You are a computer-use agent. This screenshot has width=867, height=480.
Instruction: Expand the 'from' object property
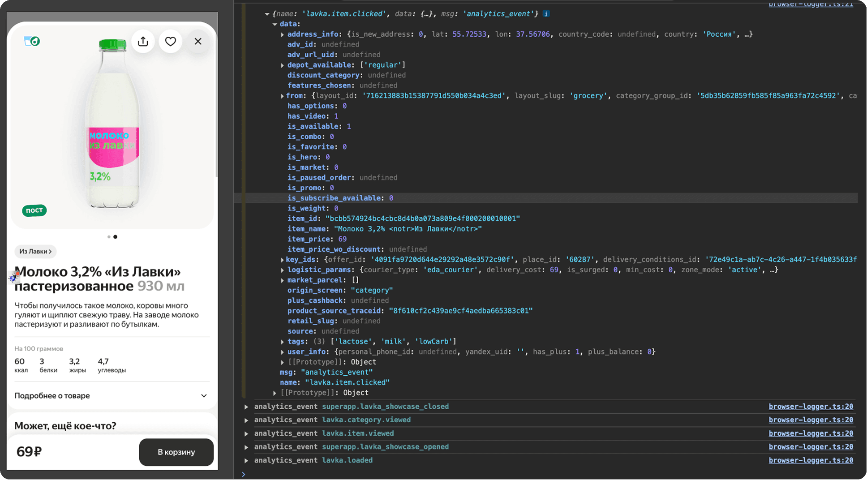[282, 96]
